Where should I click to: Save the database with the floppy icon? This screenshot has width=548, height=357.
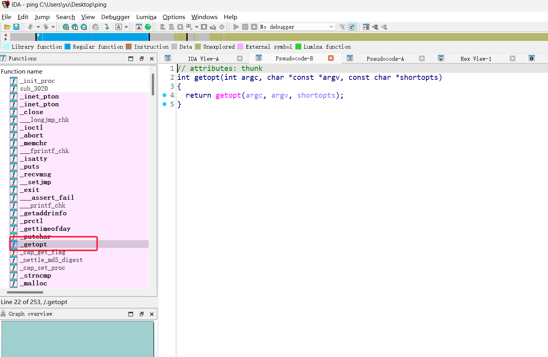tap(16, 27)
